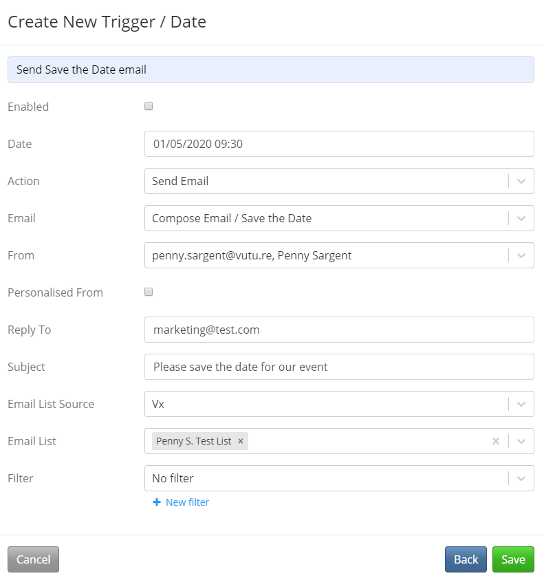Click the Send Save the Date email header

(271, 69)
